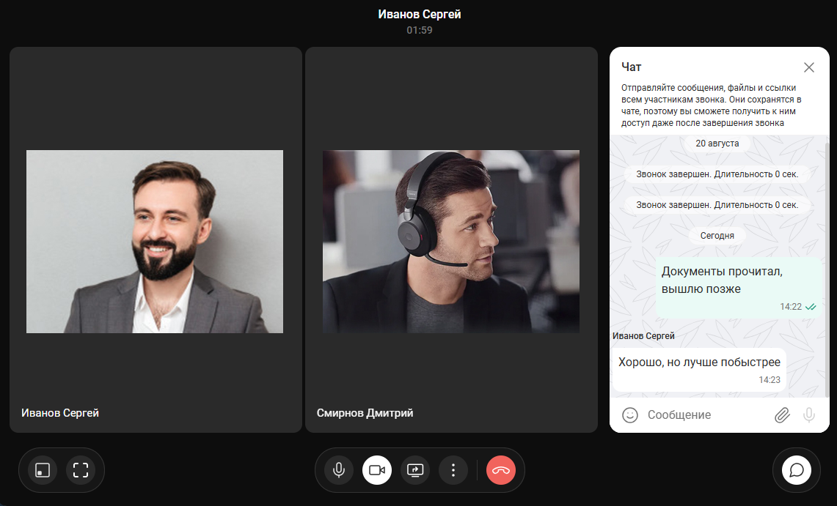Open the three-dot more options menu
Screen dimensions: 837x506
[453, 470]
